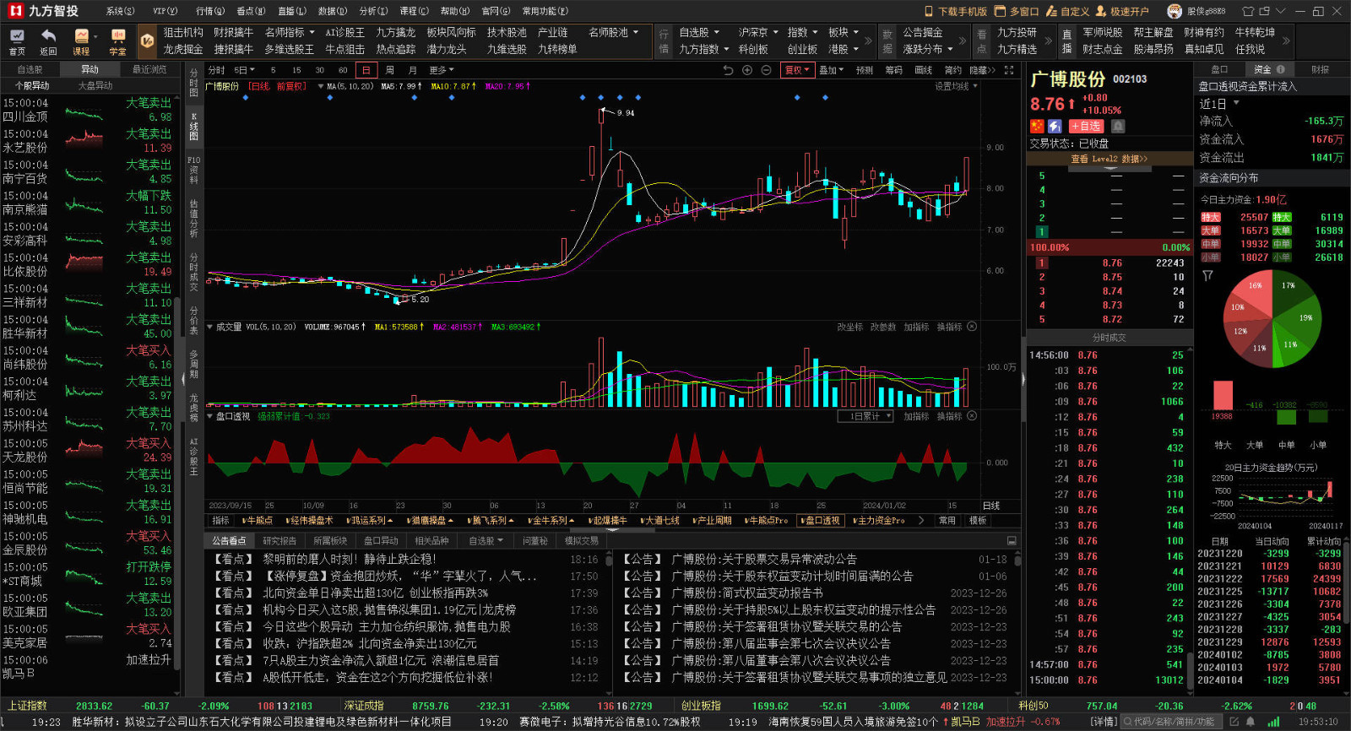Click 极速开户 account opening icon
The image size is (1351, 731).
coord(1101,11)
